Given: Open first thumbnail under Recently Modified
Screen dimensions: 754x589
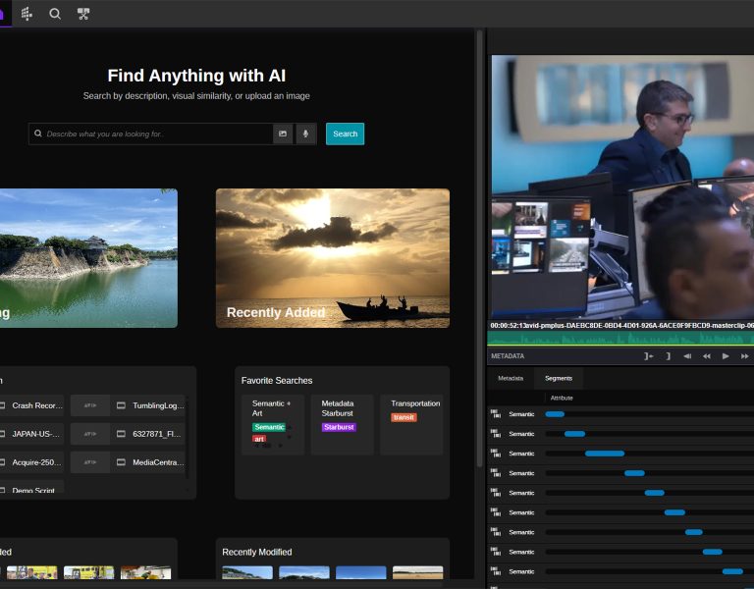Looking at the screenshot, I should [247, 572].
